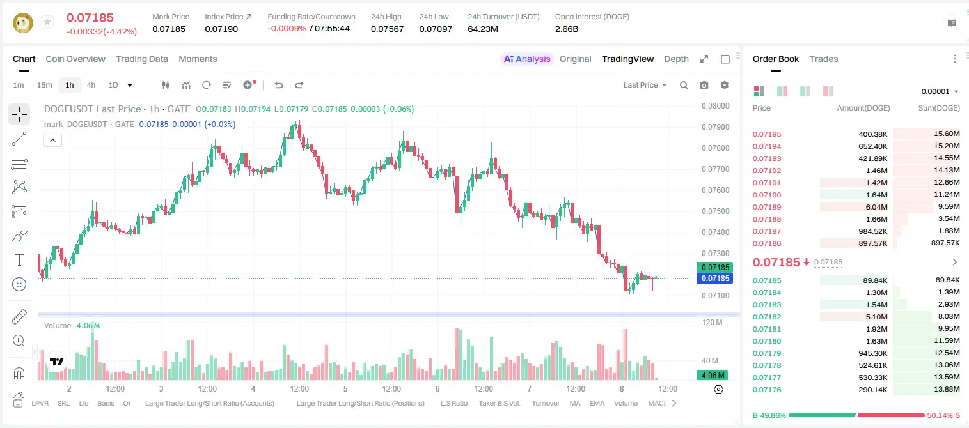This screenshot has width=969, height=428.
Task: Select the trend line drawing tool
Action: 19,139
